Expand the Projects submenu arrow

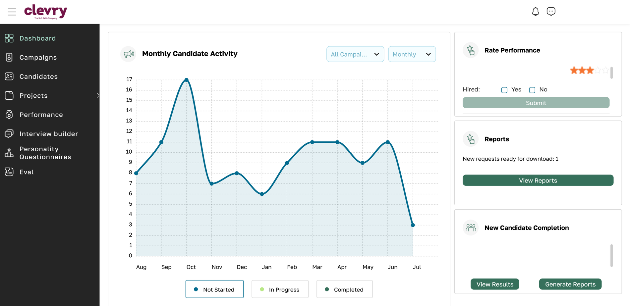[98, 95]
